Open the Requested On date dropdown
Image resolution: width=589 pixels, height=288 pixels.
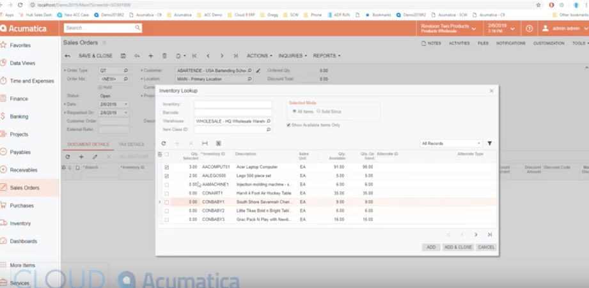(126, 113)
